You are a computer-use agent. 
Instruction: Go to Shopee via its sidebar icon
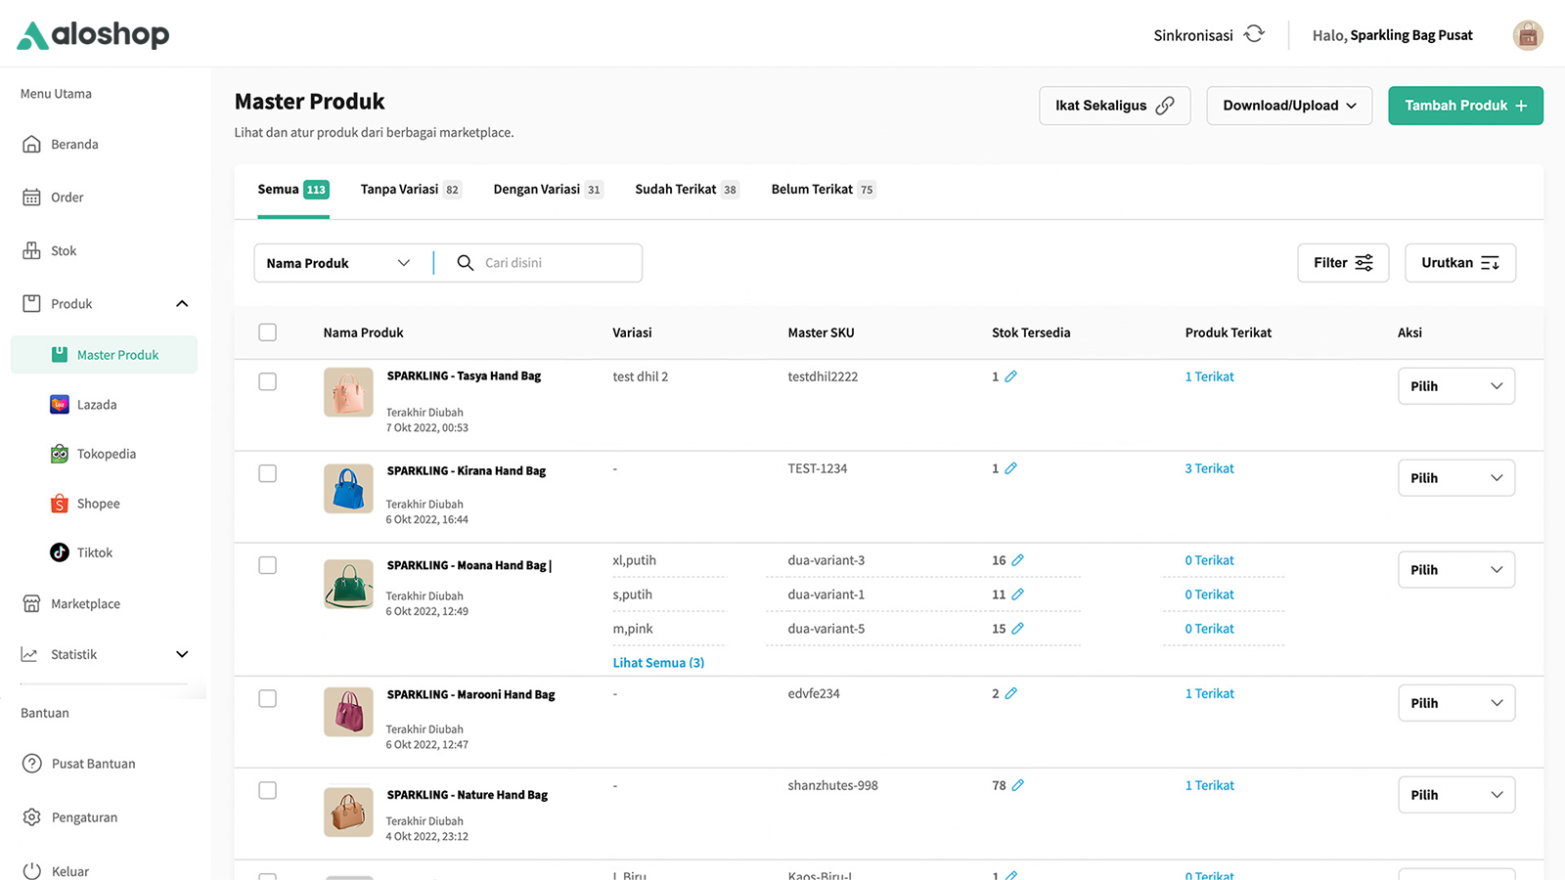pyautogui.click(x=60, y=504)
